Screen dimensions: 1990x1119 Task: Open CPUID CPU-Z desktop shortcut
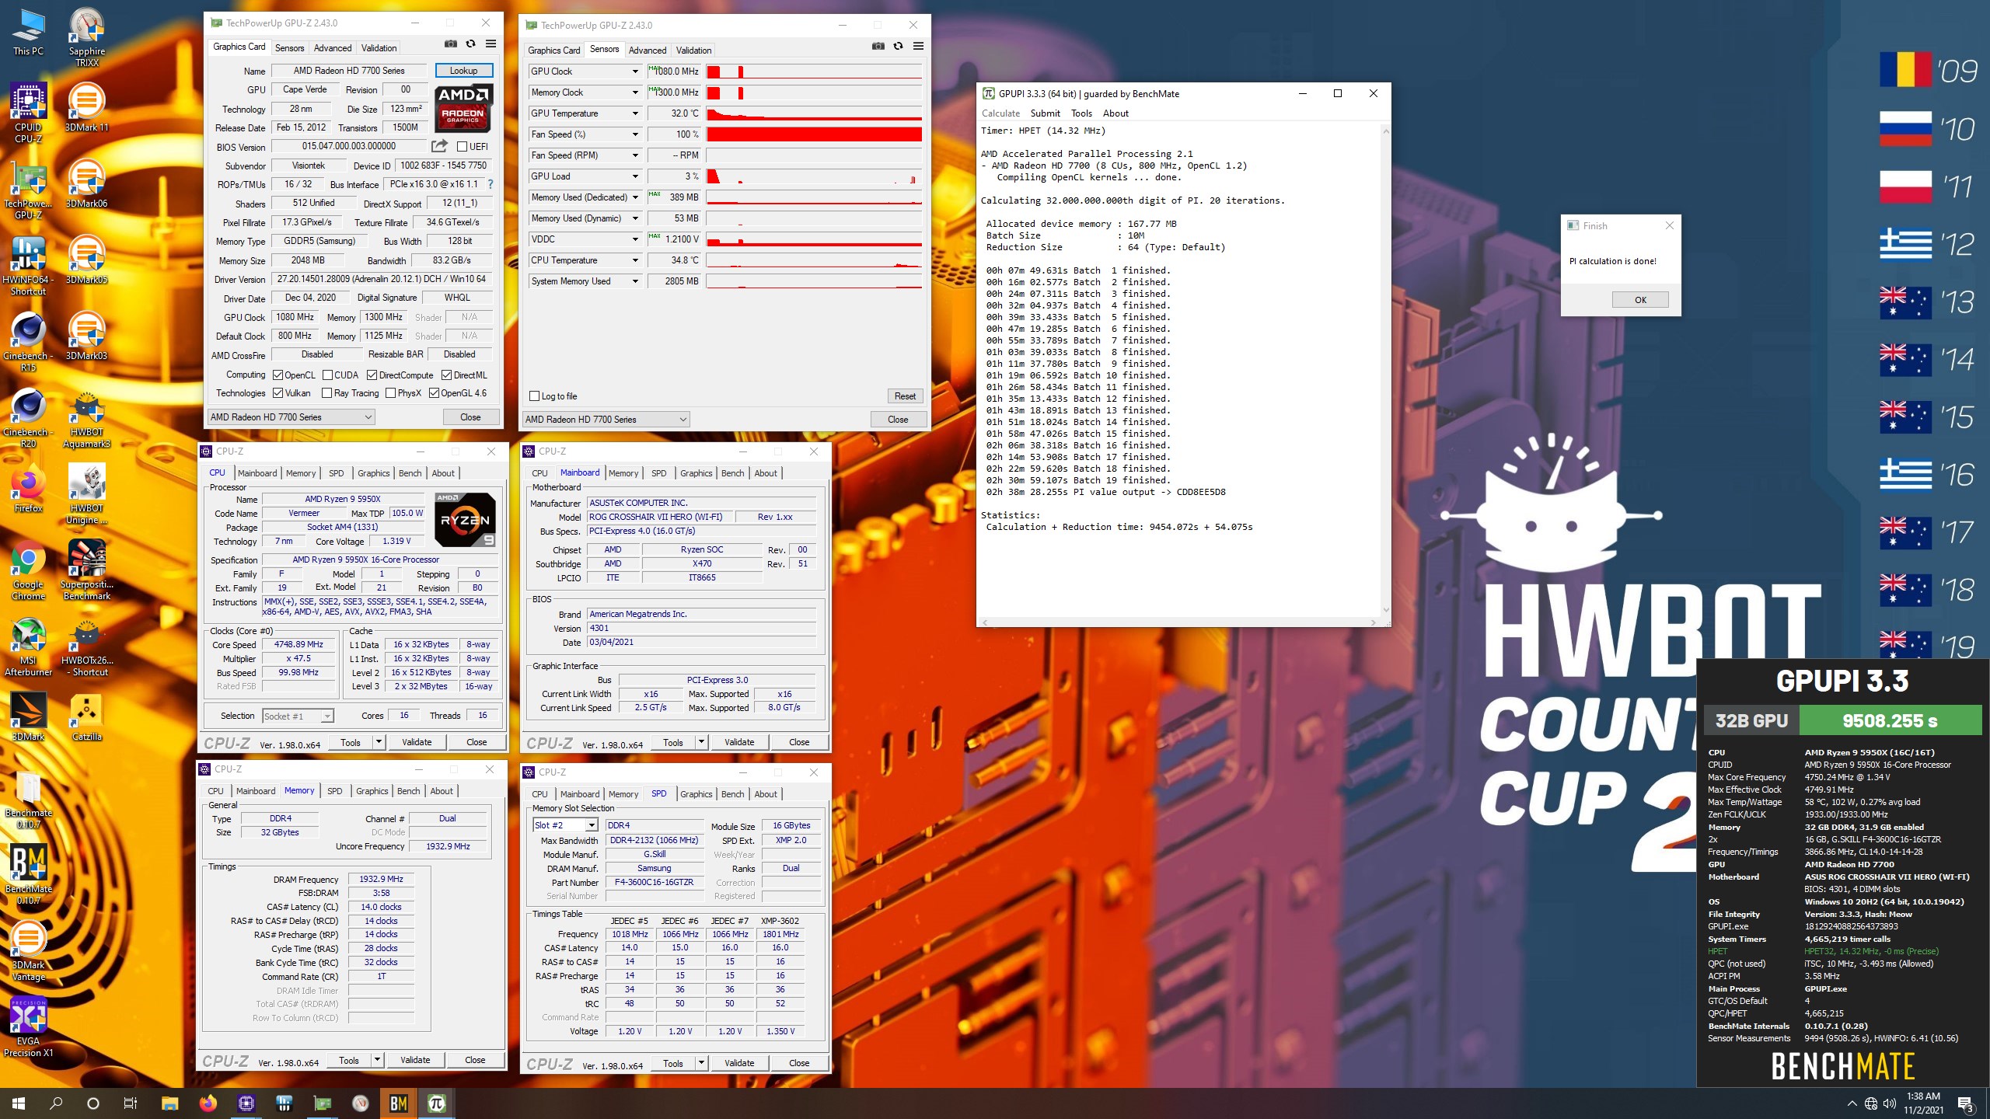coord(29,113)
